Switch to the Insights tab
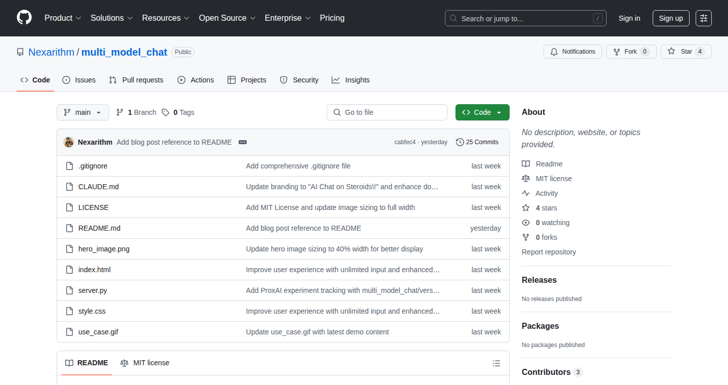 [x=351, y=80]
